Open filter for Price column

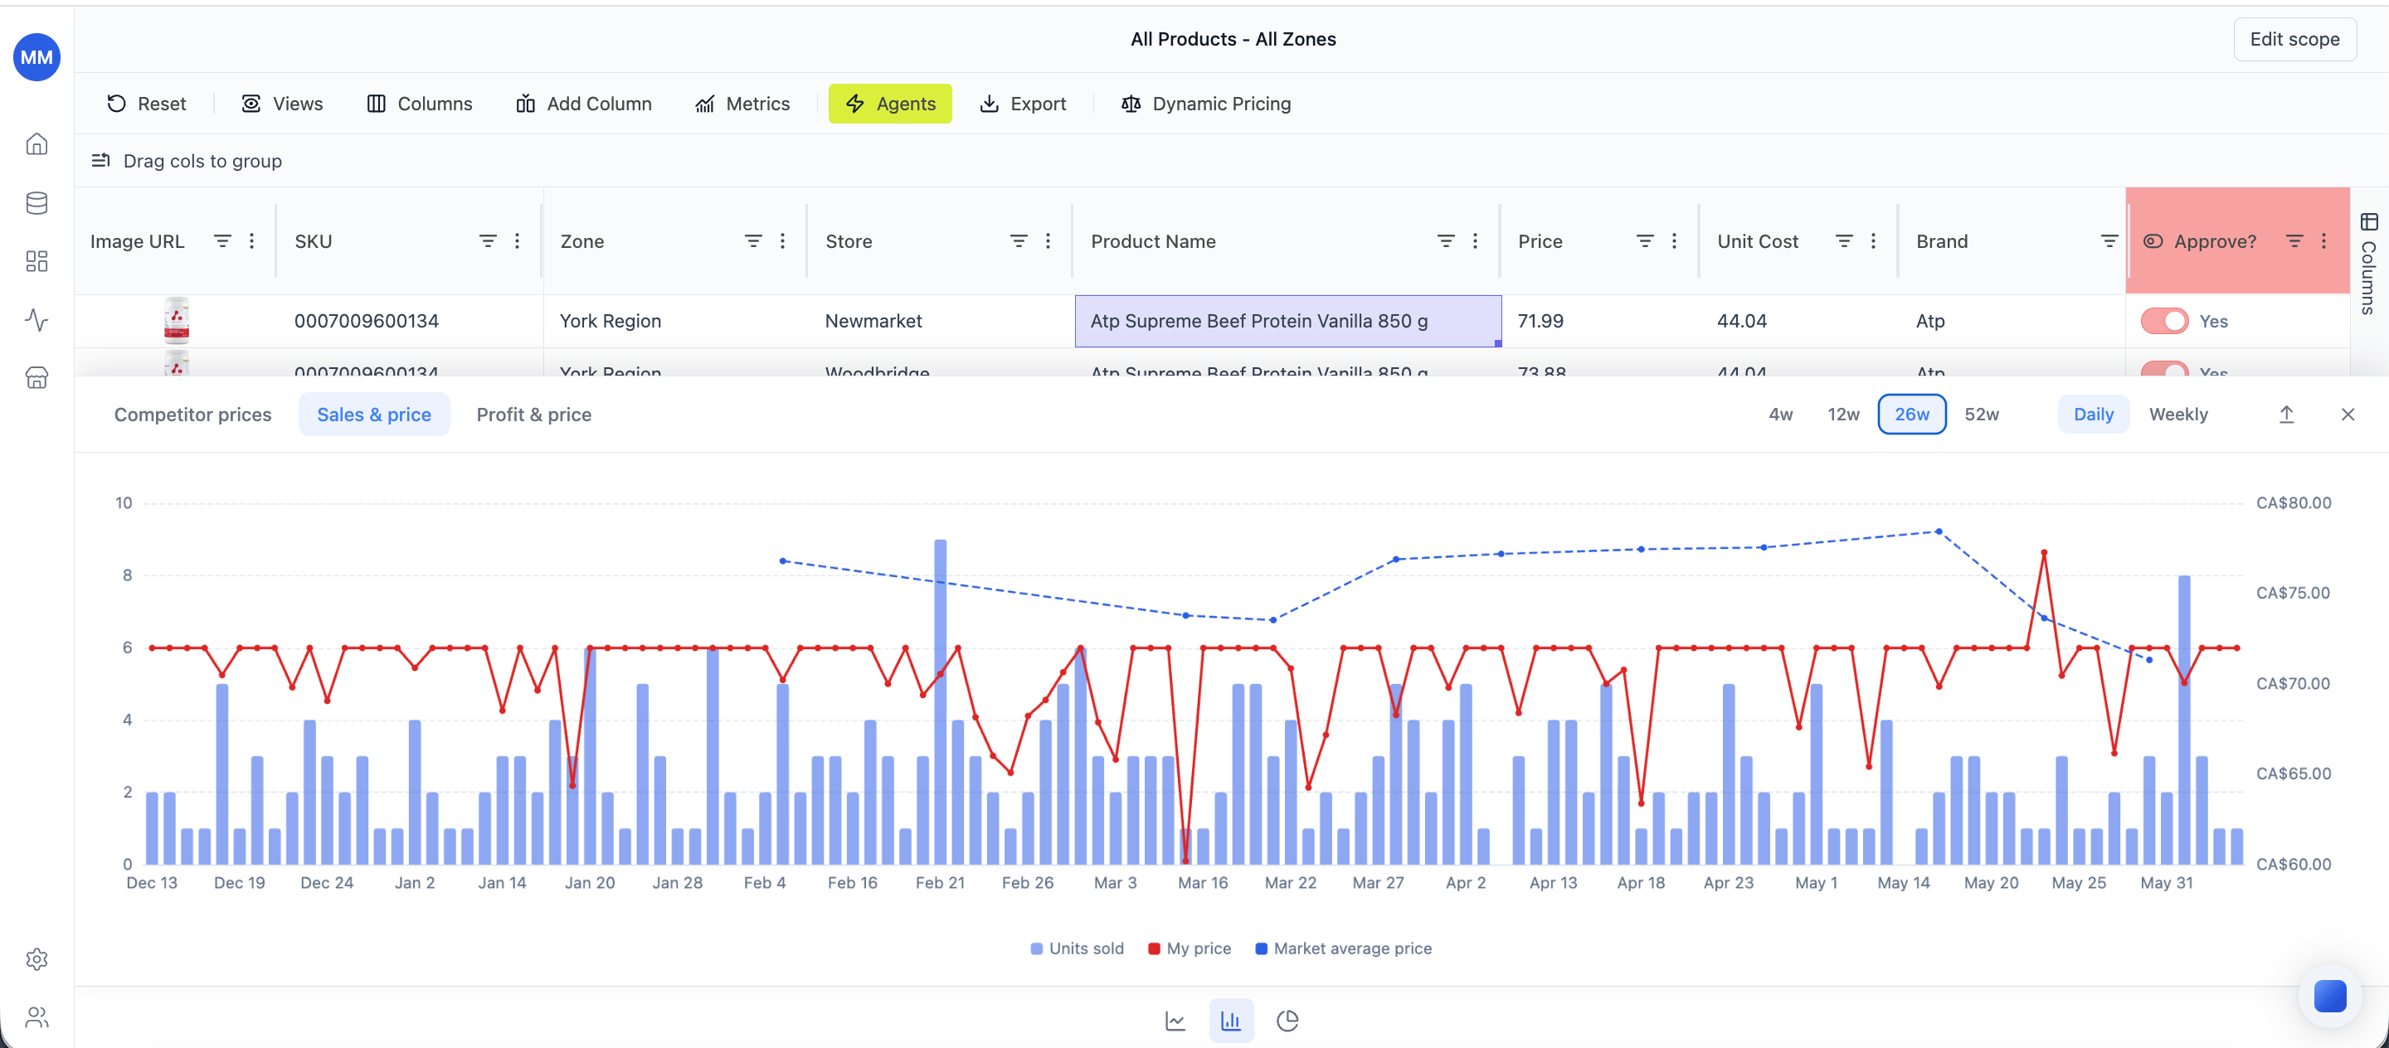point(1644,241)
